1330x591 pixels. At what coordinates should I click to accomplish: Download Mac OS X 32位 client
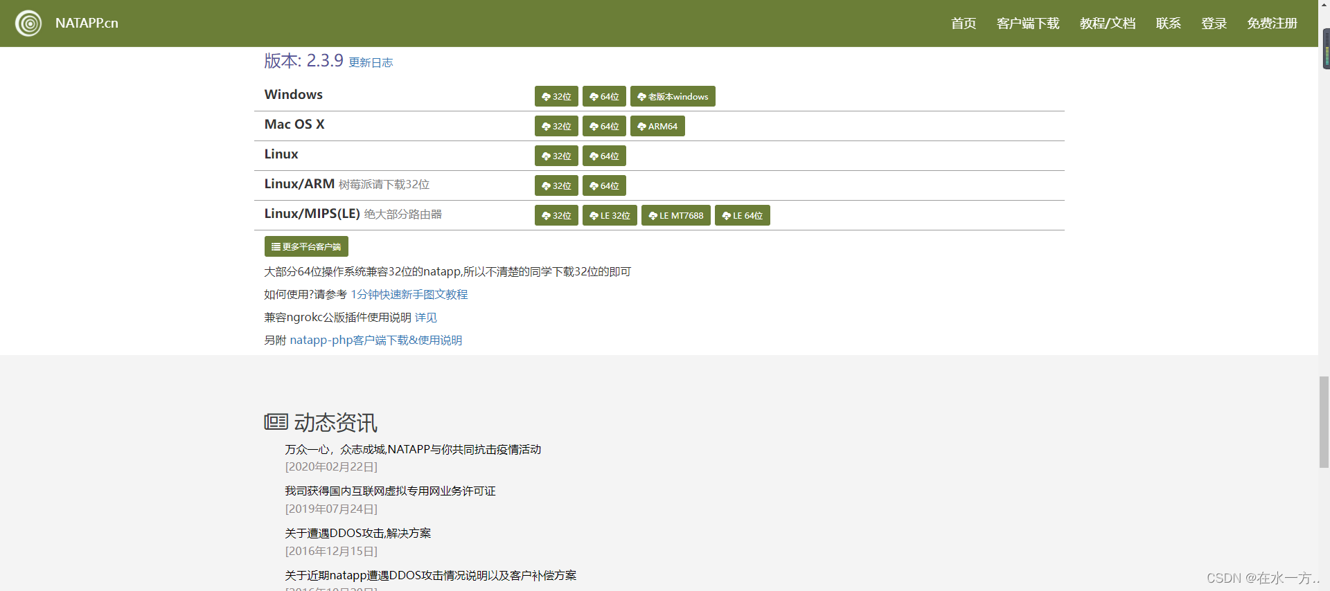click(556, 126)
